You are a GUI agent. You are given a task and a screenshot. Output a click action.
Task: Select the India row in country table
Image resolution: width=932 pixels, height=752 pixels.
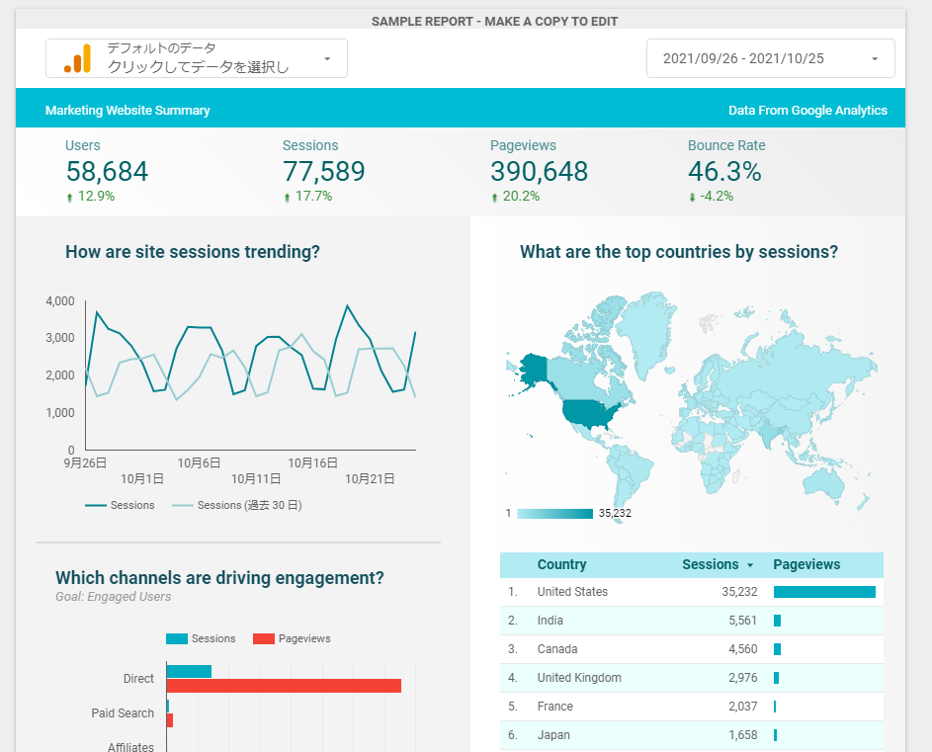tap(691, 621)
